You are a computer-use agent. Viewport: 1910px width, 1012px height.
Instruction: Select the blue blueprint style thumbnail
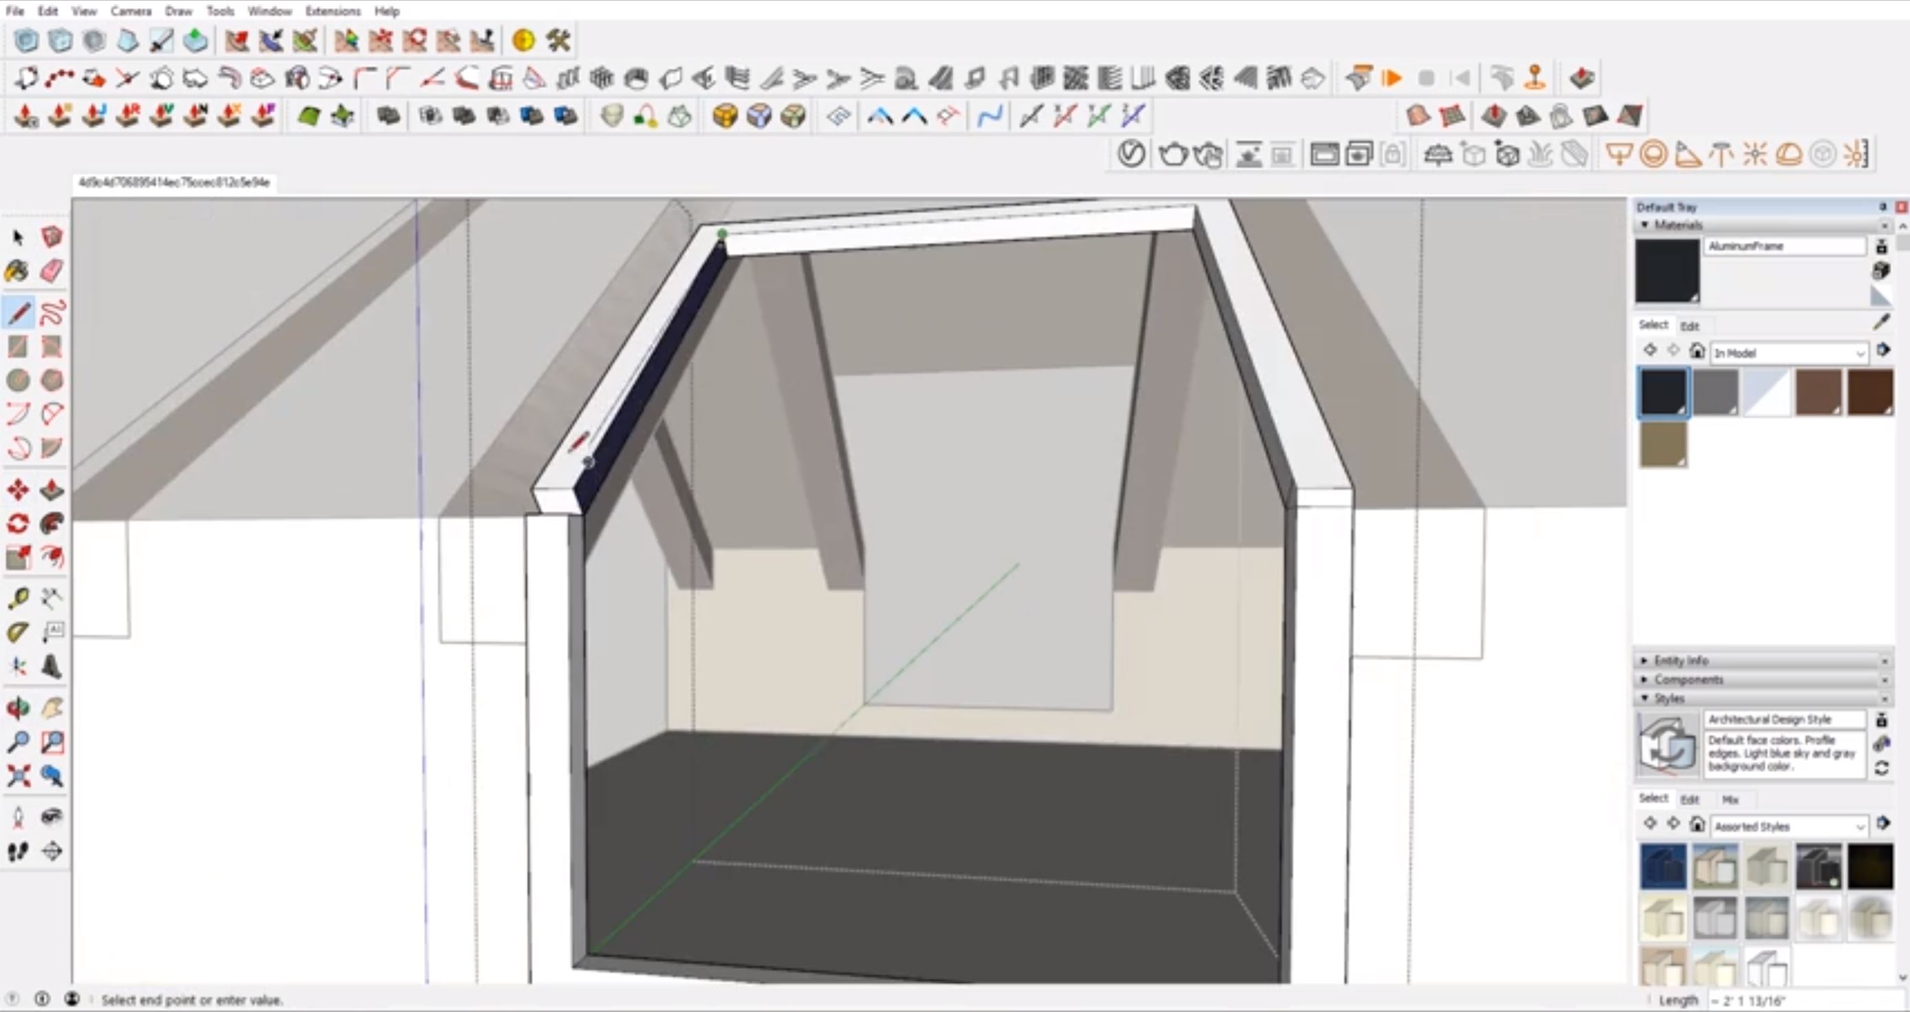click(1662, 865)
